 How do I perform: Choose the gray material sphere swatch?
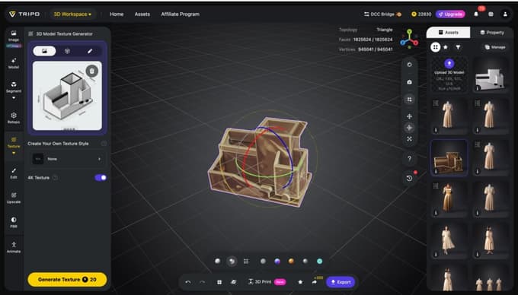point(263,261)
